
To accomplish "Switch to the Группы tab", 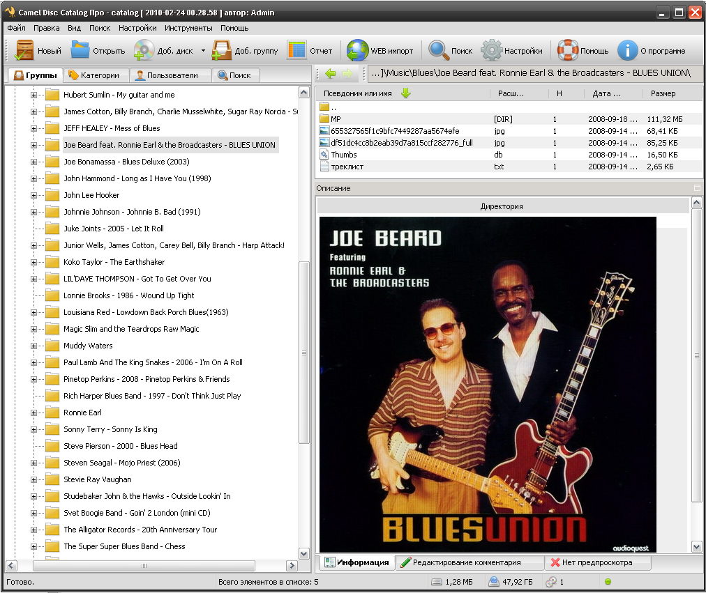I will (x=36, y=75).
